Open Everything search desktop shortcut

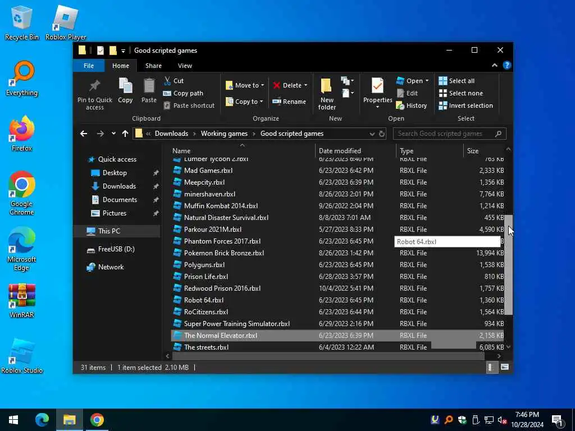tap(22, 79)
